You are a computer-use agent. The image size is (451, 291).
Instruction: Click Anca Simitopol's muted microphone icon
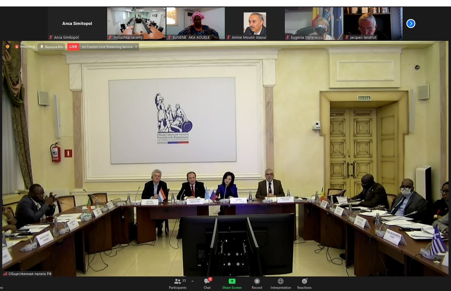pos(51,37)
